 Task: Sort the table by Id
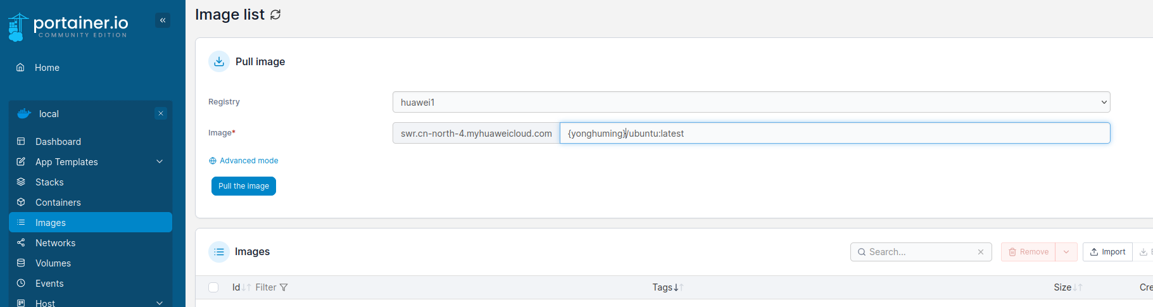pos(241,287)
